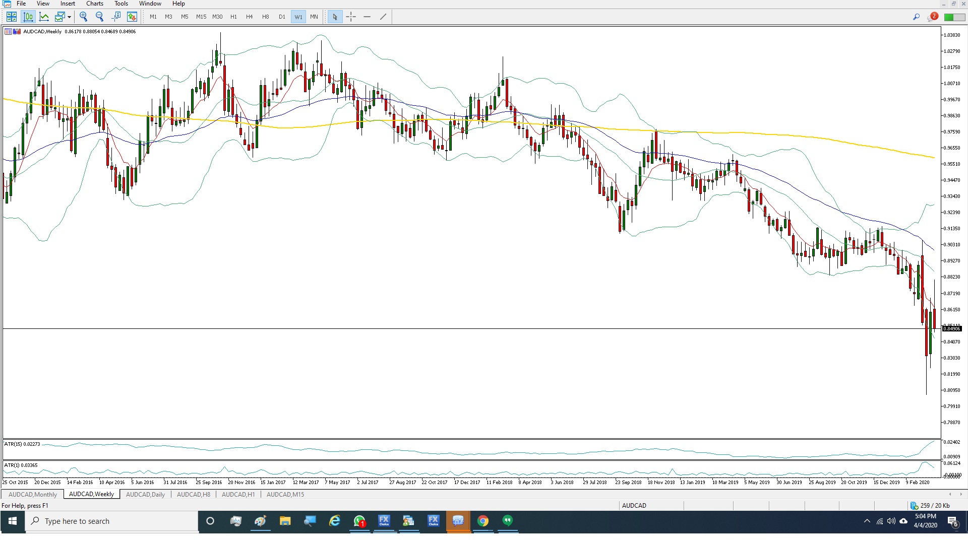968x544 pixels.
Task: Toggle the W1 weekly timeframe button
Action: point(298,17)
